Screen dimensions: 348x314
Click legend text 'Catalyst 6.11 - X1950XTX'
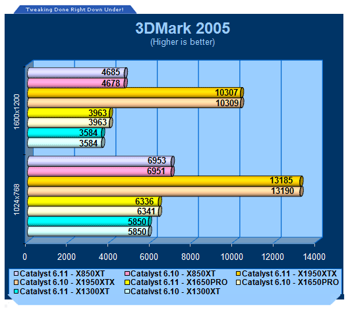[289, 274]
